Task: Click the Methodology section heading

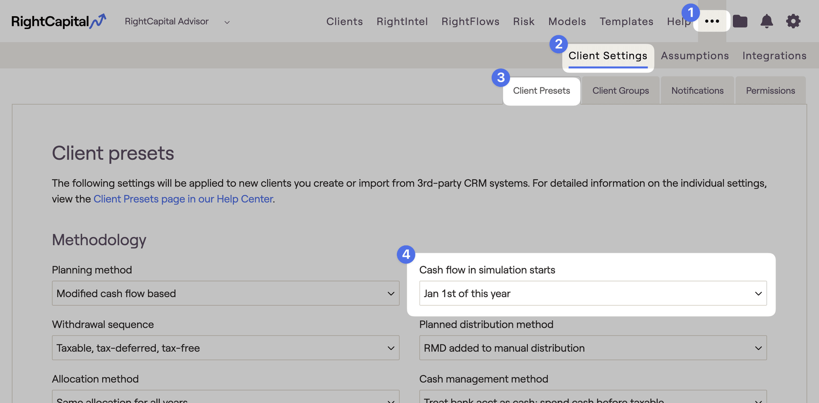Action: pos(99,240)
